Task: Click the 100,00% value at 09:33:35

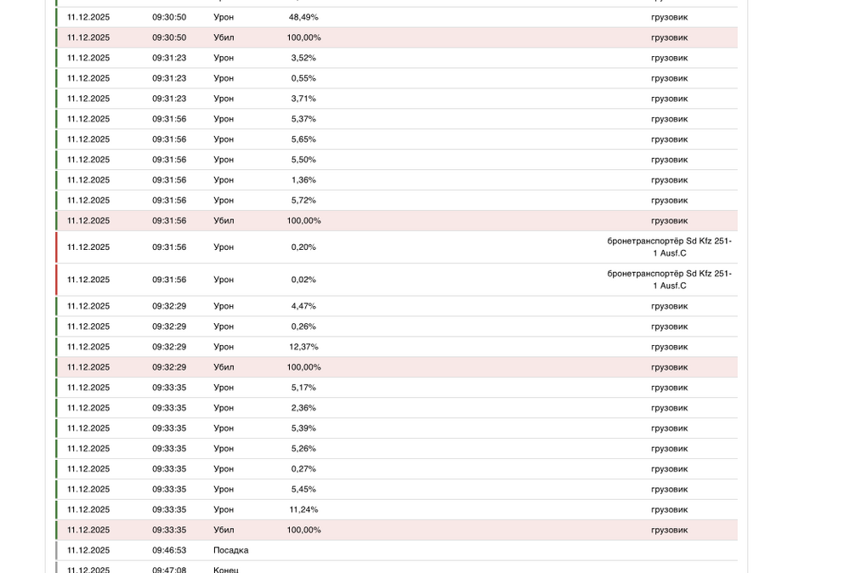Action: [303, 530]
